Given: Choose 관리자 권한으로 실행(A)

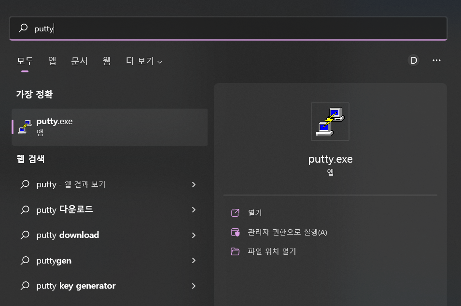Looking at the screenshot, I should pos(287,232).
